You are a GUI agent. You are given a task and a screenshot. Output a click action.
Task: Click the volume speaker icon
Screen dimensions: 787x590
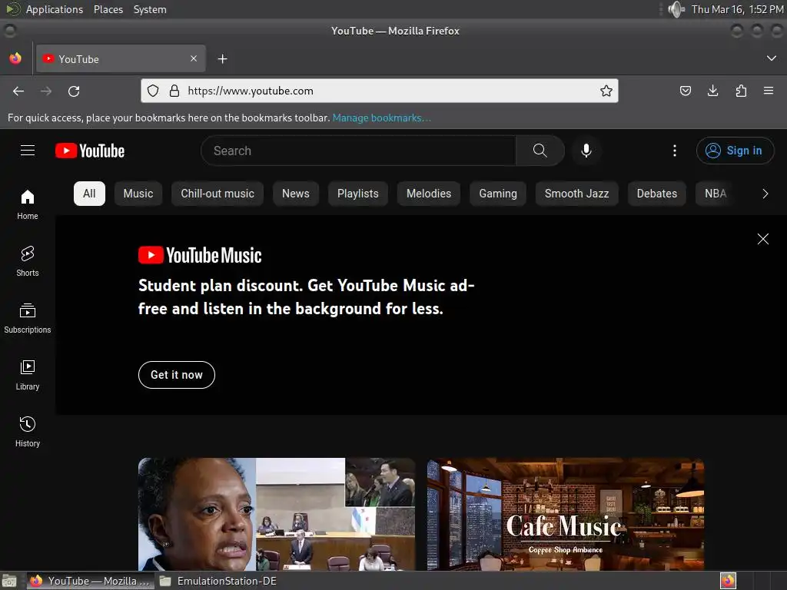[676, 9]
